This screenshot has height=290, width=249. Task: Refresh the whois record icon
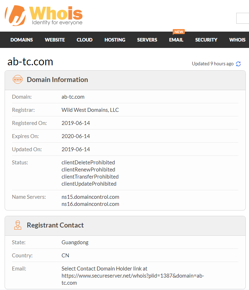click(x=238, y=64)
